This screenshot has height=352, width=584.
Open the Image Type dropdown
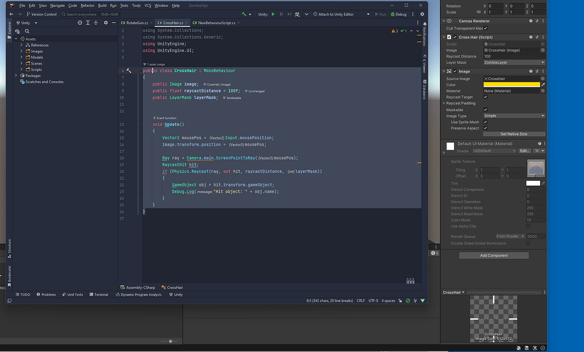[514, 116]
